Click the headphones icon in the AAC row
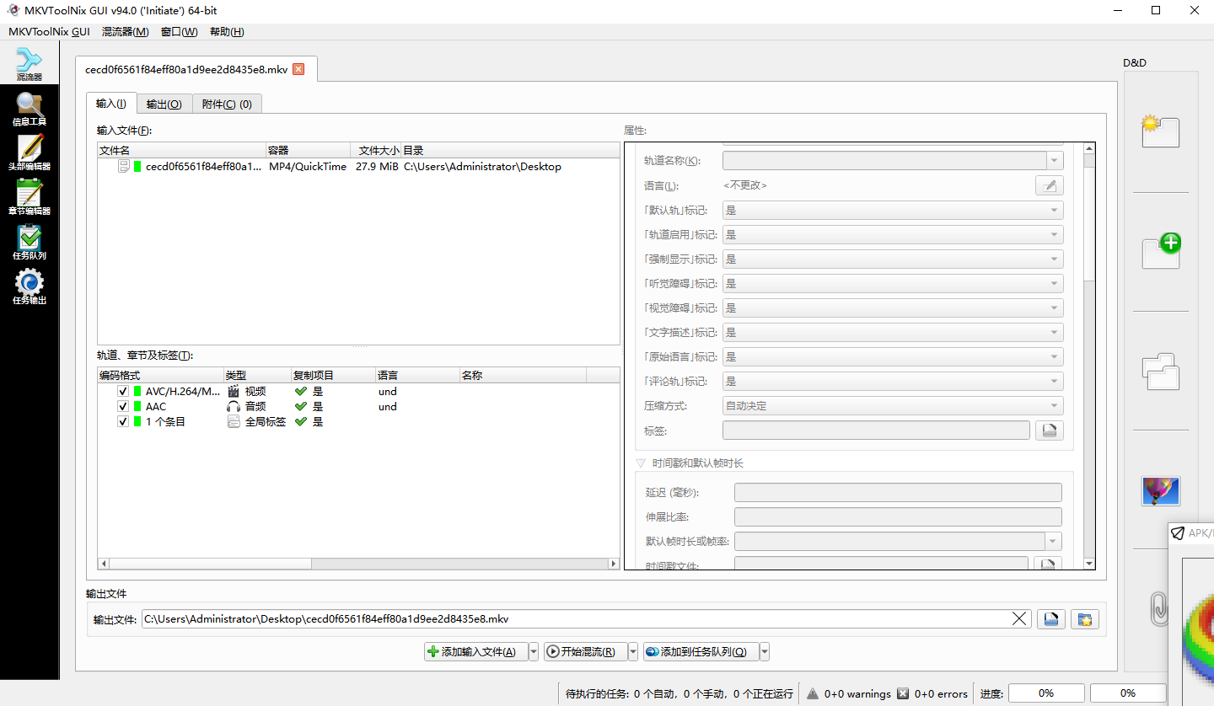 [234, 407]
